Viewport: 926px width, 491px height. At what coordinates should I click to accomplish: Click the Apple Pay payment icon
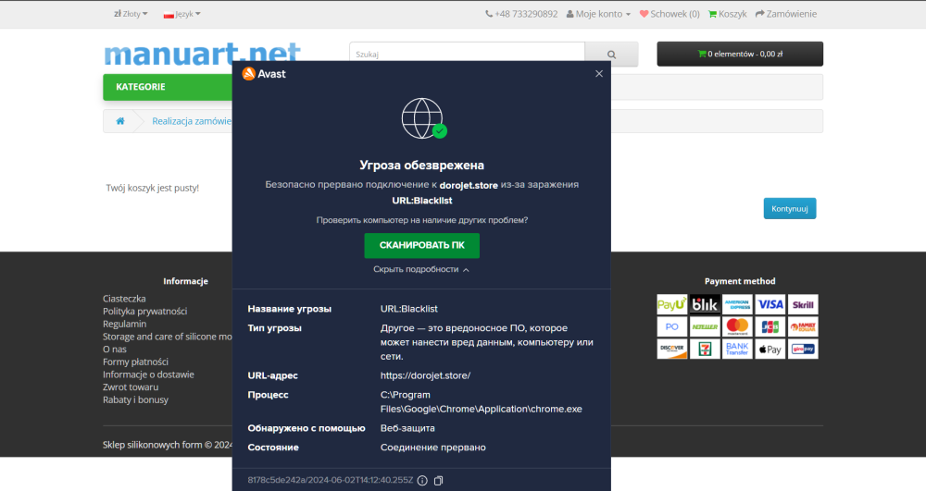770,349
